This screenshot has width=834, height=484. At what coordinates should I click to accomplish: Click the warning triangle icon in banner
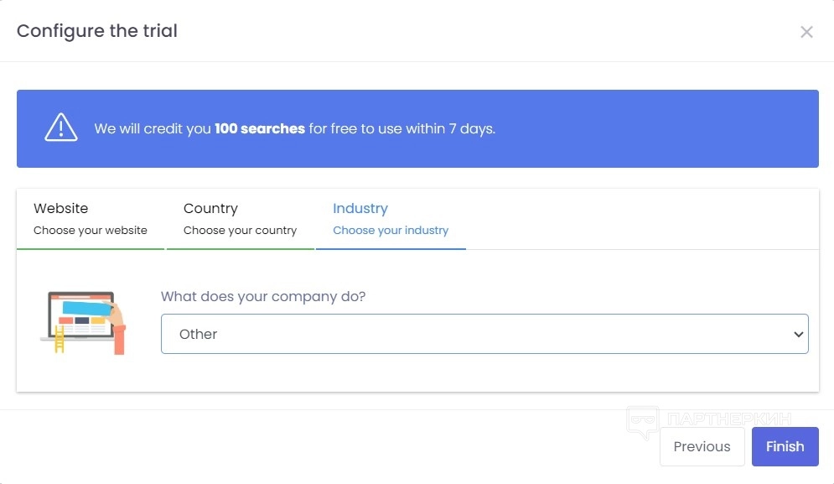[x=61, y=128]
